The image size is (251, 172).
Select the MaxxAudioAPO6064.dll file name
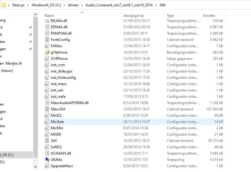click(70, 103)
